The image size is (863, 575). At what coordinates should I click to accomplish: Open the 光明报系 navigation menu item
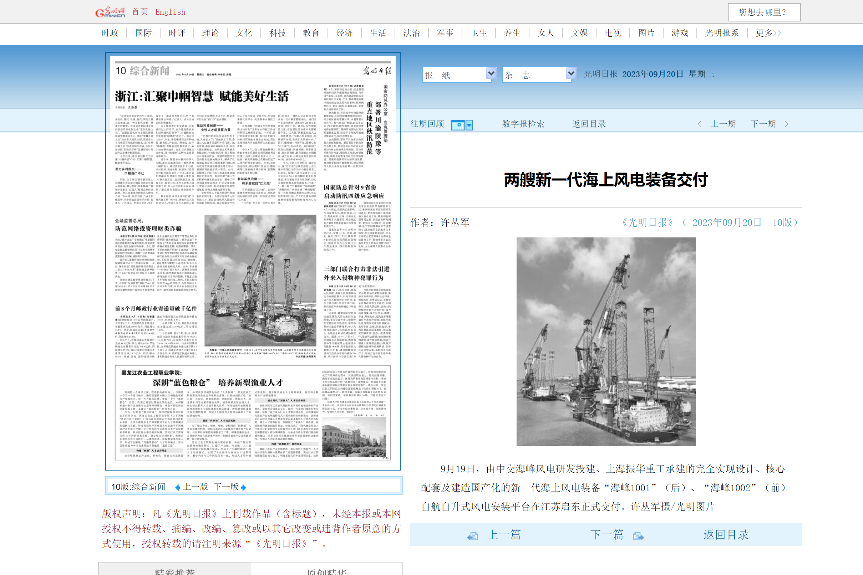(x=721, y=33)
